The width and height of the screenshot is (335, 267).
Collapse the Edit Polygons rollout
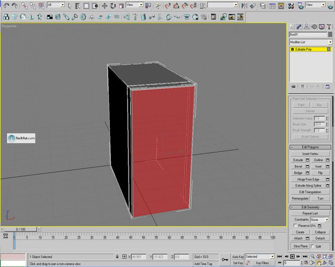[x=310, y=147]
